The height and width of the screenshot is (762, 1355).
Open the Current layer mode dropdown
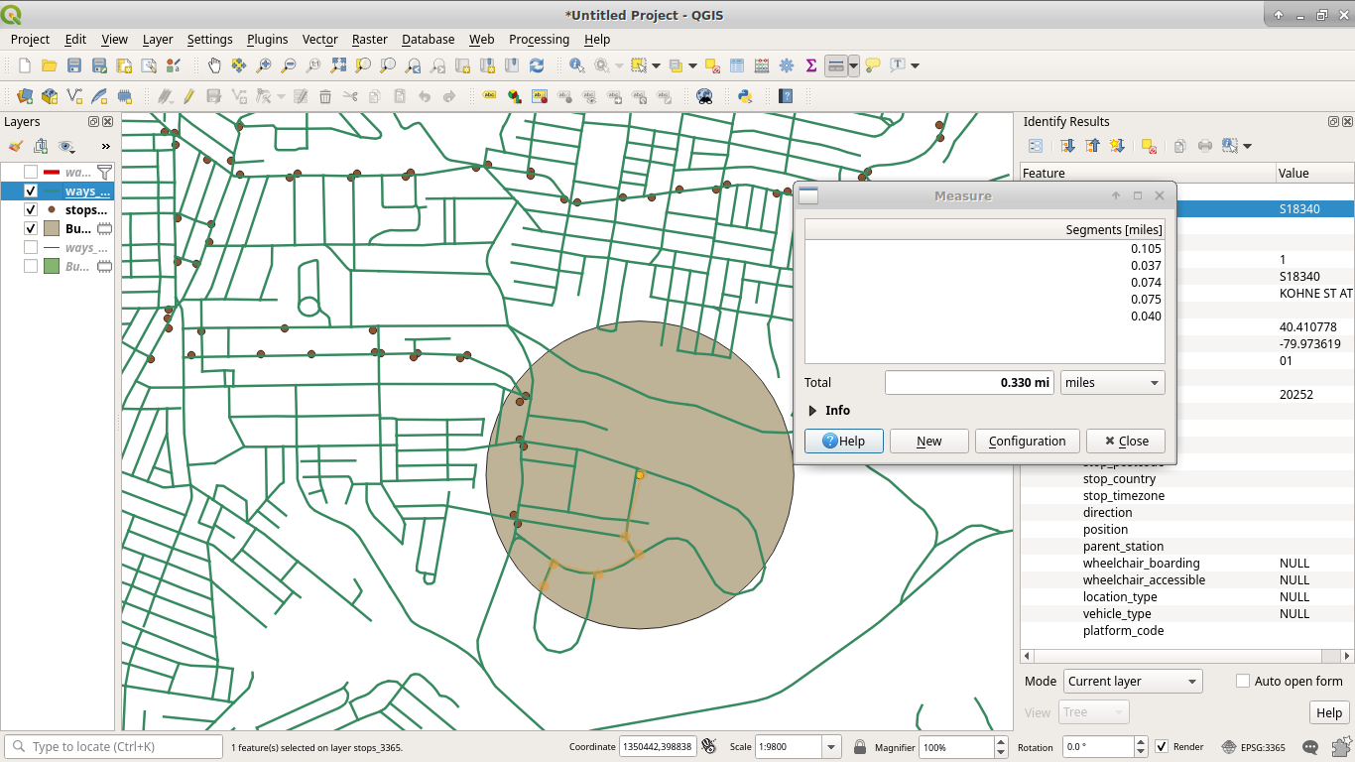1132,682
